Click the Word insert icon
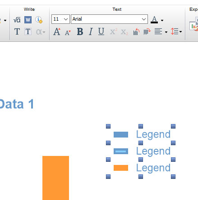The width and height of the screenshot is (198, 200). tap(28, 20)
